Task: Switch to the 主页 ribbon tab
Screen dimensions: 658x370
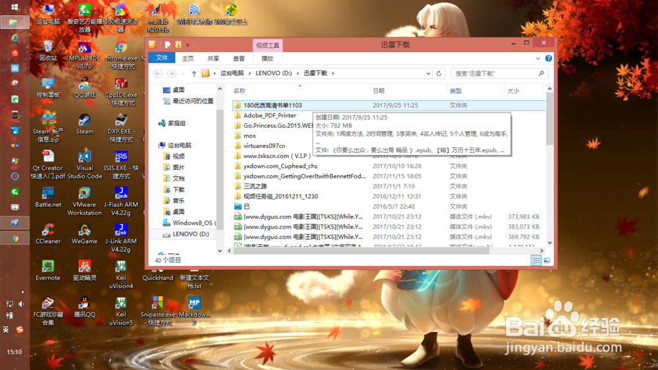Action: coord(188,59)
